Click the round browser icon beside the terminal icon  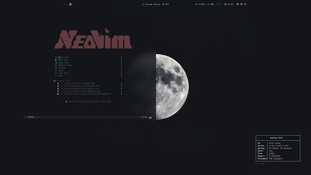70,4
